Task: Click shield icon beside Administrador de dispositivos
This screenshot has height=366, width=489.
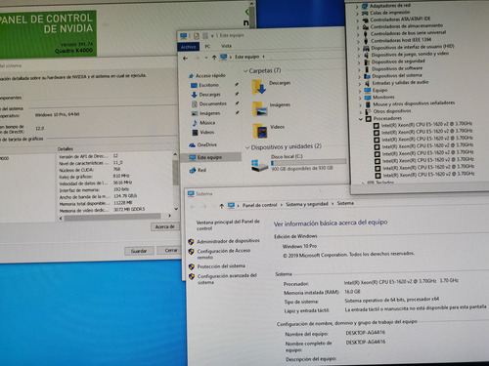Action: [x=191, y=242]
